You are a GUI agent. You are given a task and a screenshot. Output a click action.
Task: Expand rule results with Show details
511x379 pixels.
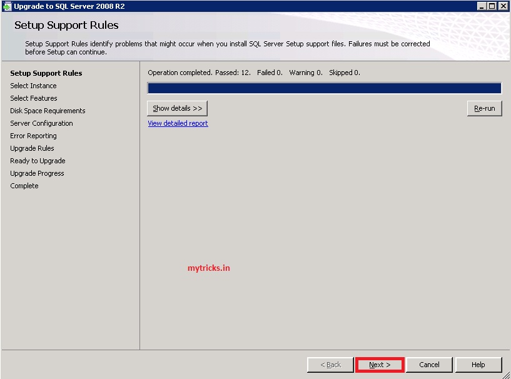pos(177,108)
